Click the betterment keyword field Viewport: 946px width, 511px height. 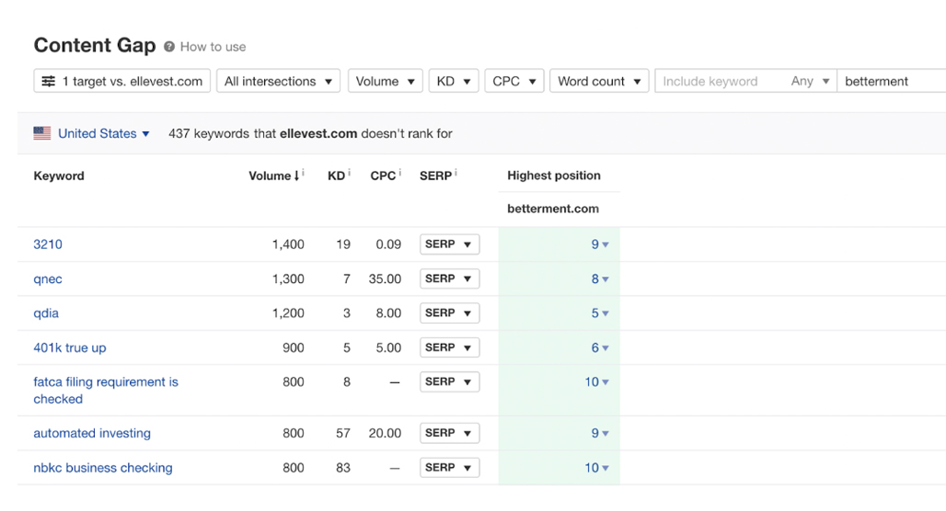[x=892, y=81]
